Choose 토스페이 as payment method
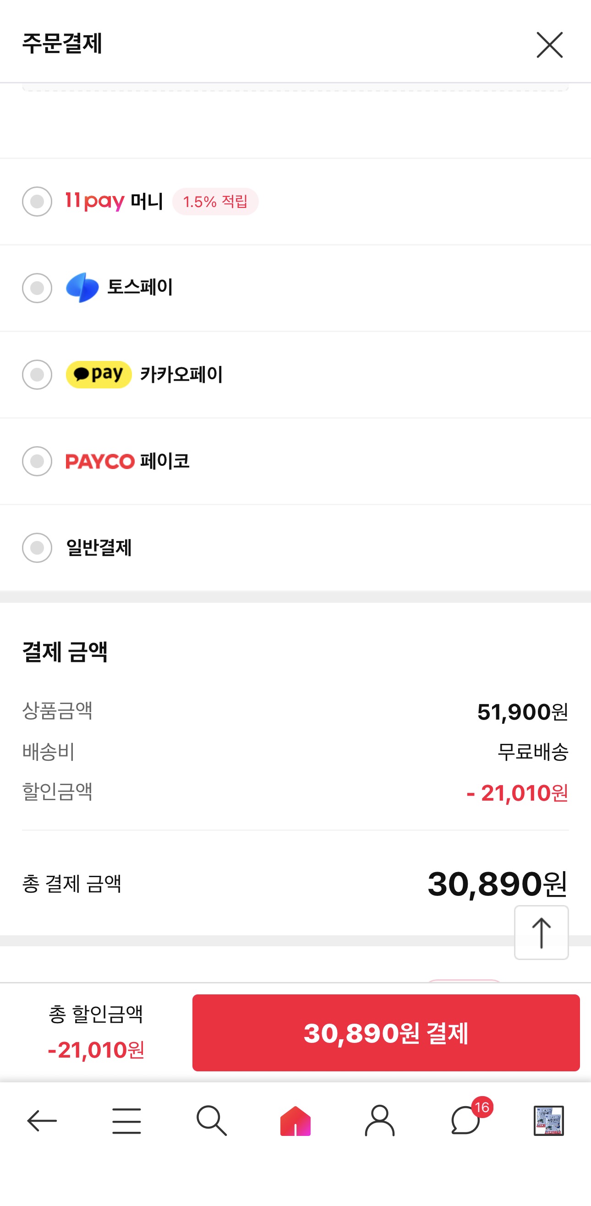The height and width of the screenshot is (1206, 591). 37,288
